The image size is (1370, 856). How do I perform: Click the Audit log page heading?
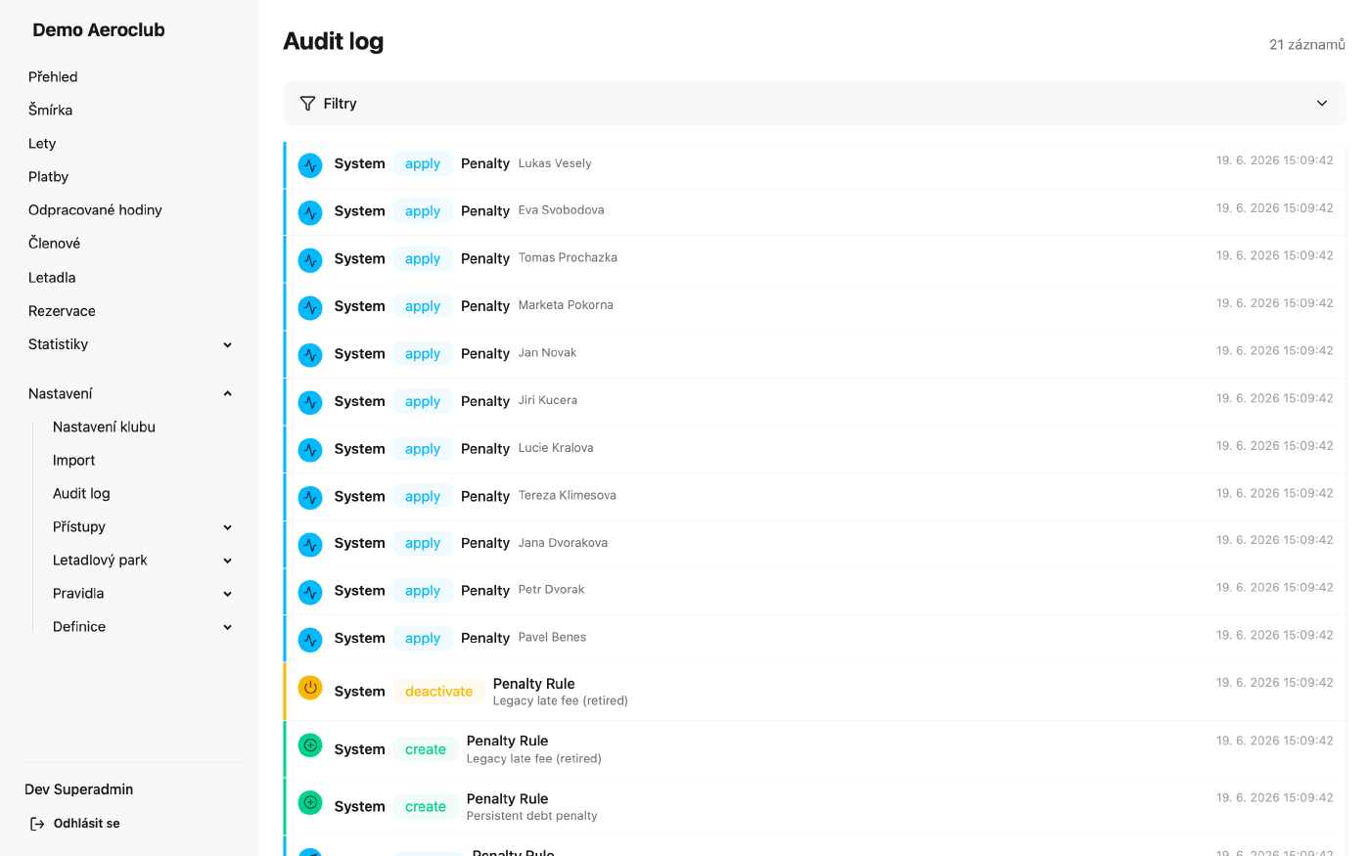pos(333,41)
